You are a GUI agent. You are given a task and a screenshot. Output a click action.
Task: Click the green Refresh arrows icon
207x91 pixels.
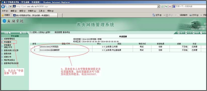(166, 6)
